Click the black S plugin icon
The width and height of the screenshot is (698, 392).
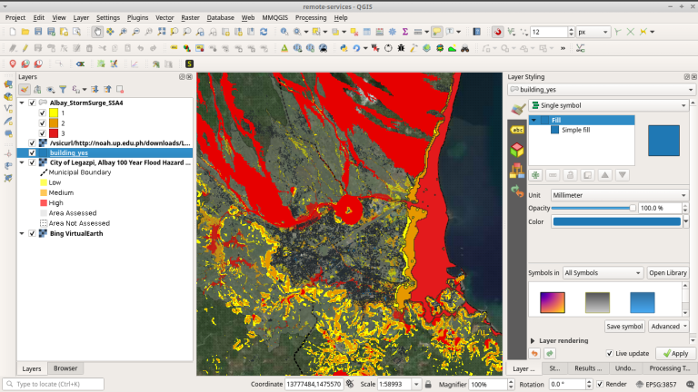tap(189, 64)
